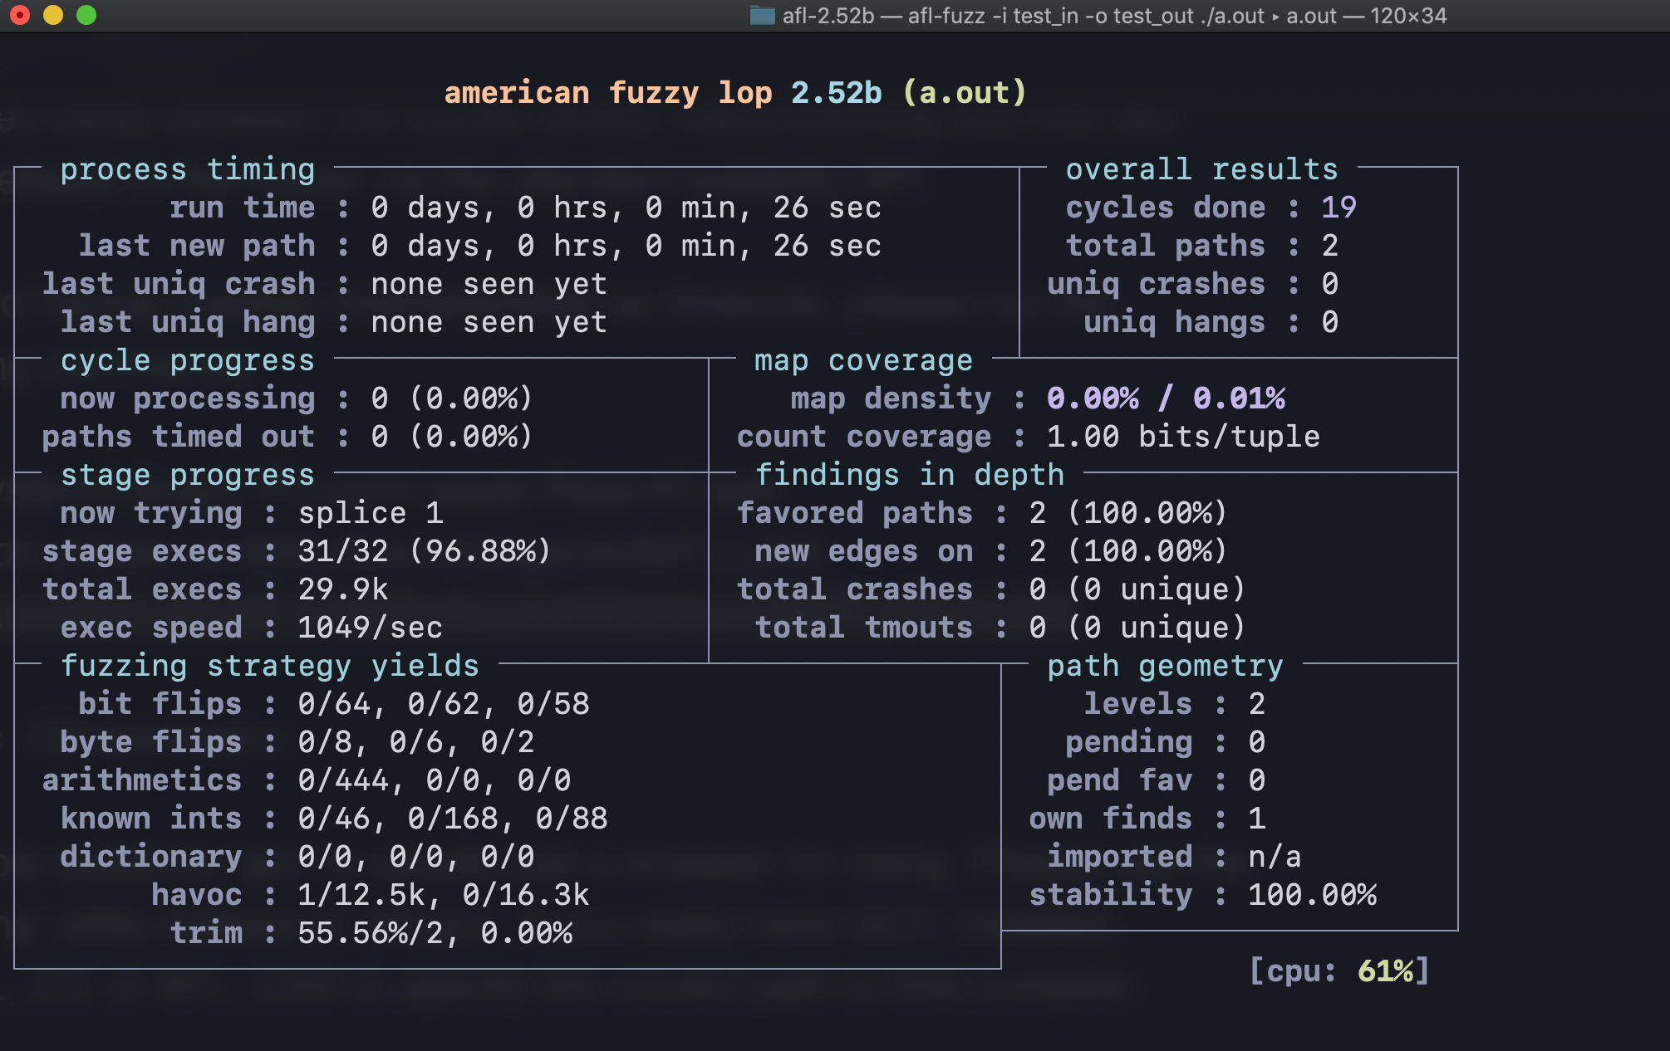Click the now trying value 'splice 1'
Viewport: 1670px width, 1051px height.
tap(371, 513)
